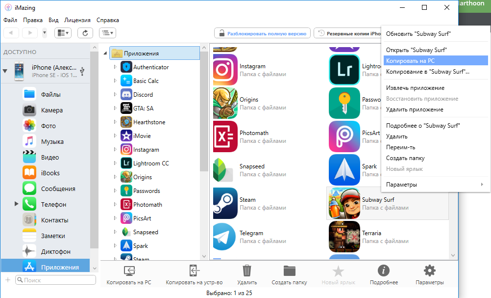Choose Извлечь приложение in context menu

tap(436, 88)
